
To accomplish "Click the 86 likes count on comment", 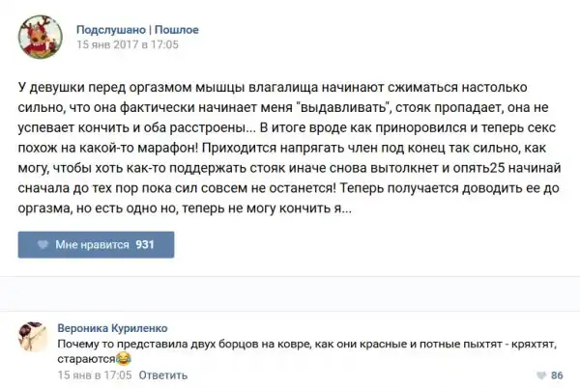I will pyautogui.click(x=556, y=375).
